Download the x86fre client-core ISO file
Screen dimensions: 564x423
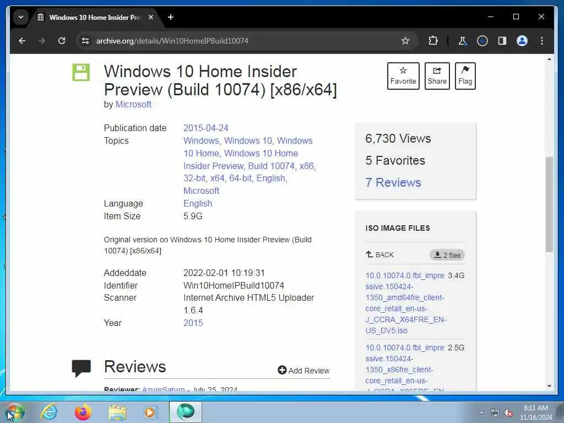coord(405,367)
